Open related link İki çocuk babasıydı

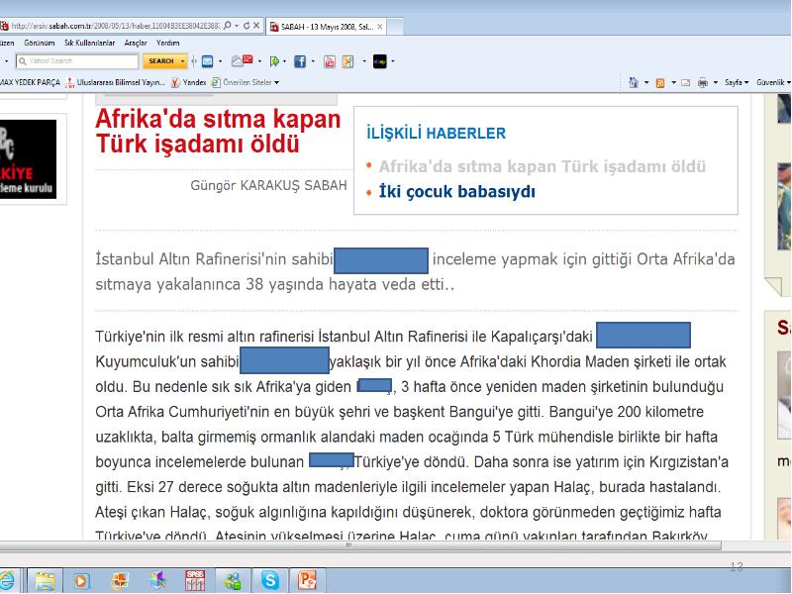pyautogui.click(x=457, y=192)
